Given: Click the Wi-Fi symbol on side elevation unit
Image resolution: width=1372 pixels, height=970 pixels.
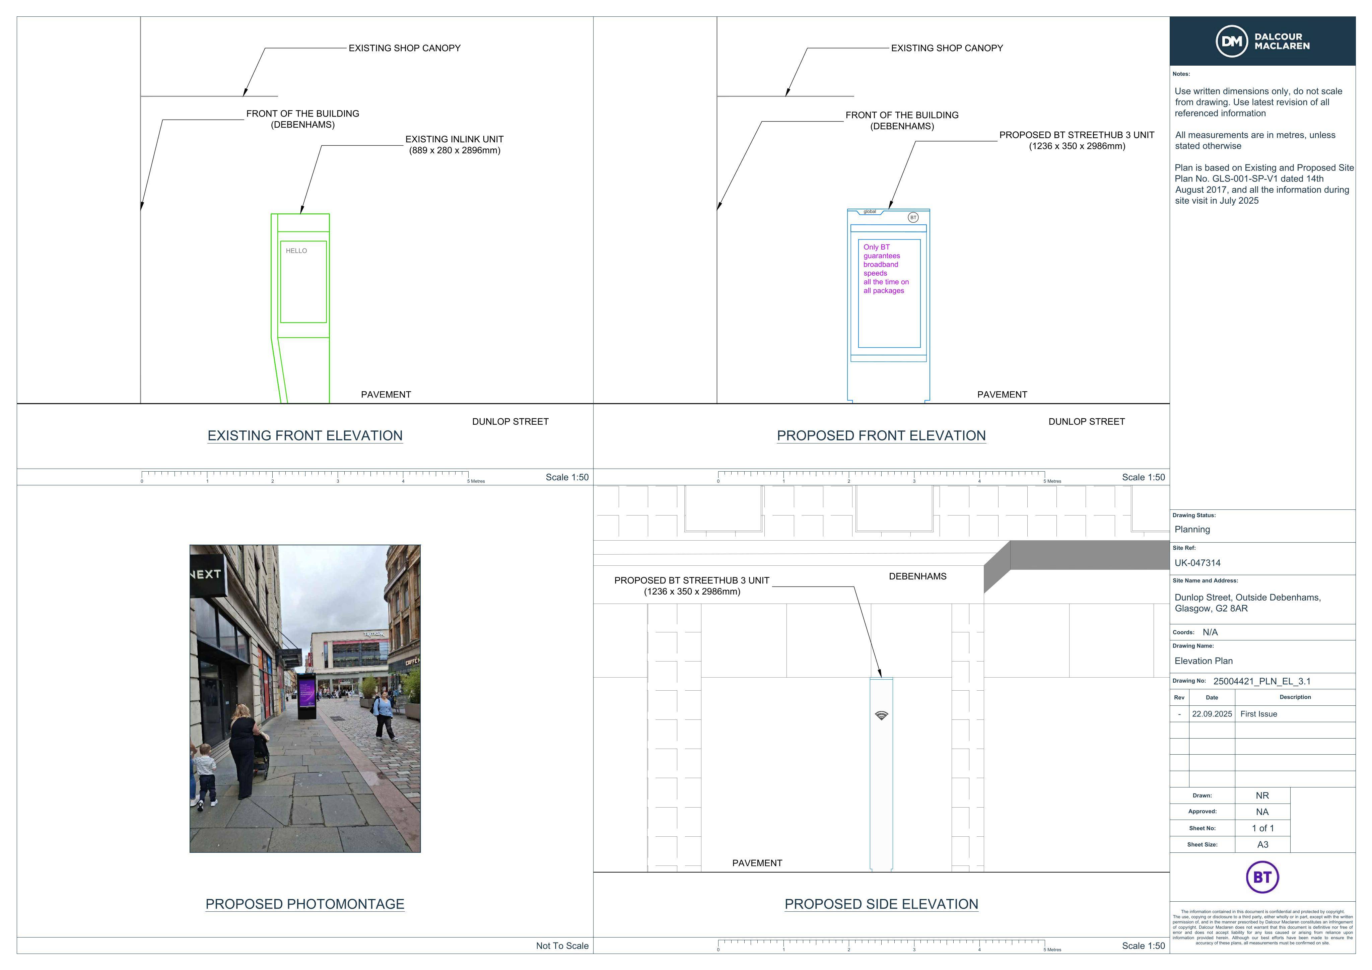Looking at the screenshot, I should click(x=881, y=715).
